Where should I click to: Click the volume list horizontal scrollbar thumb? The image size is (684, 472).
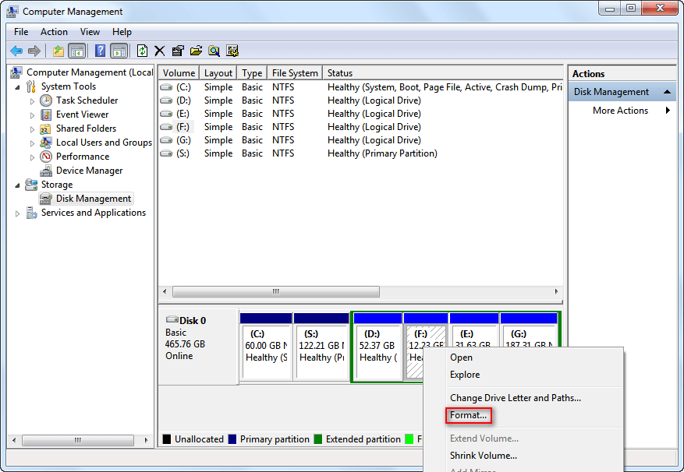pos(275,291)
